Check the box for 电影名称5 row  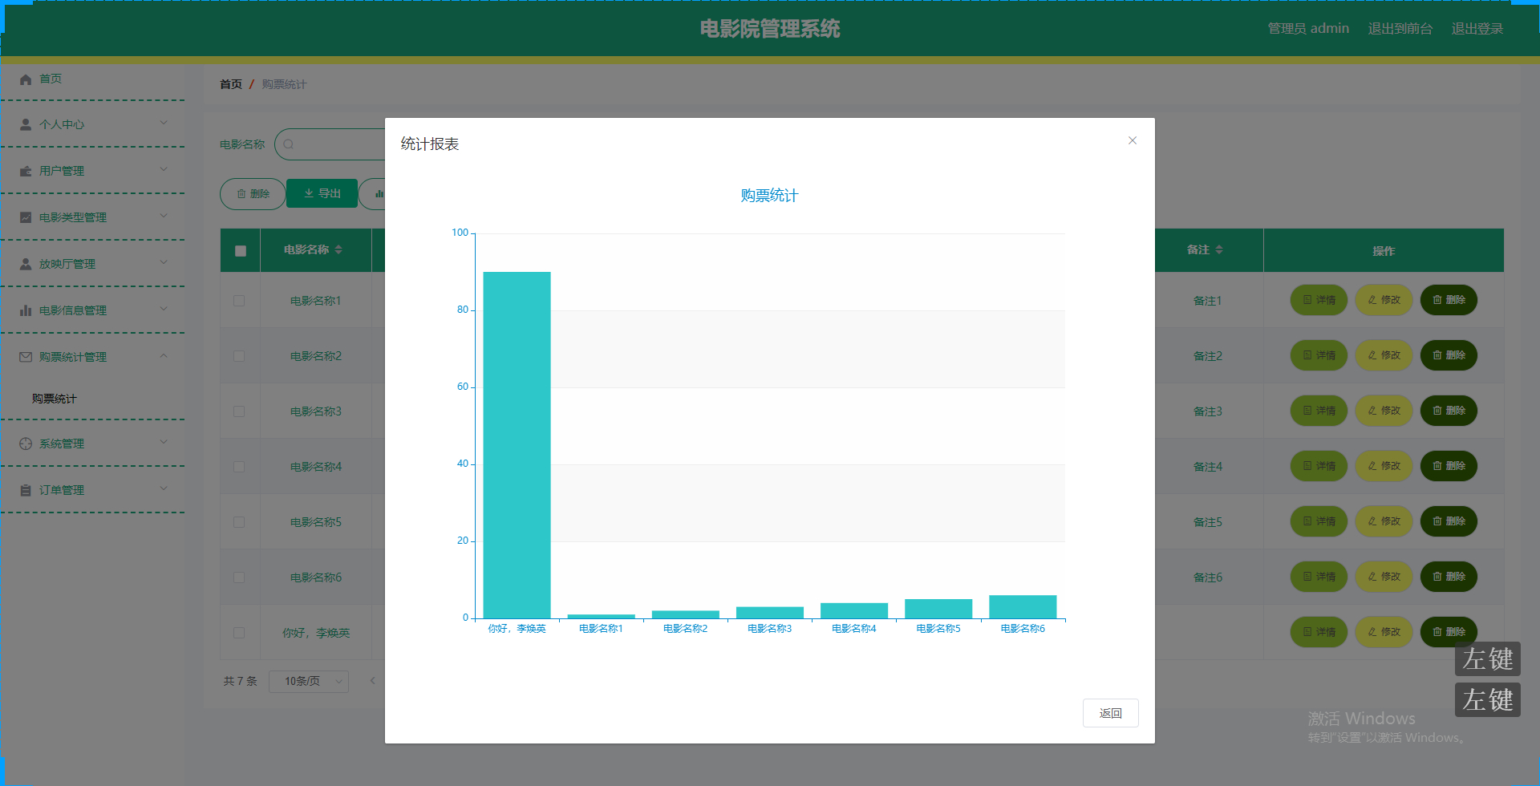pos(239,522)
